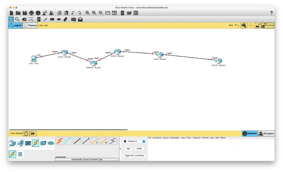This screenshot has height=172, width=283.
Task: Select the Components category
Action: (28, 143)
